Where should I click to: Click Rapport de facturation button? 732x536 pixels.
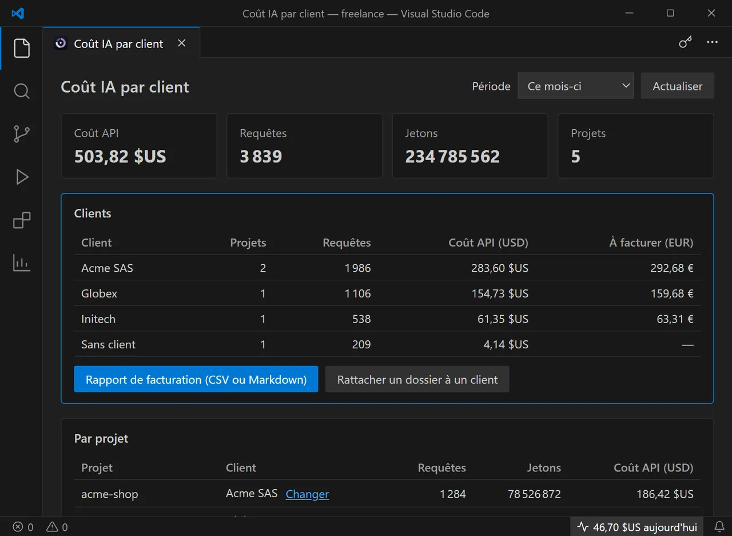(196, 379)
